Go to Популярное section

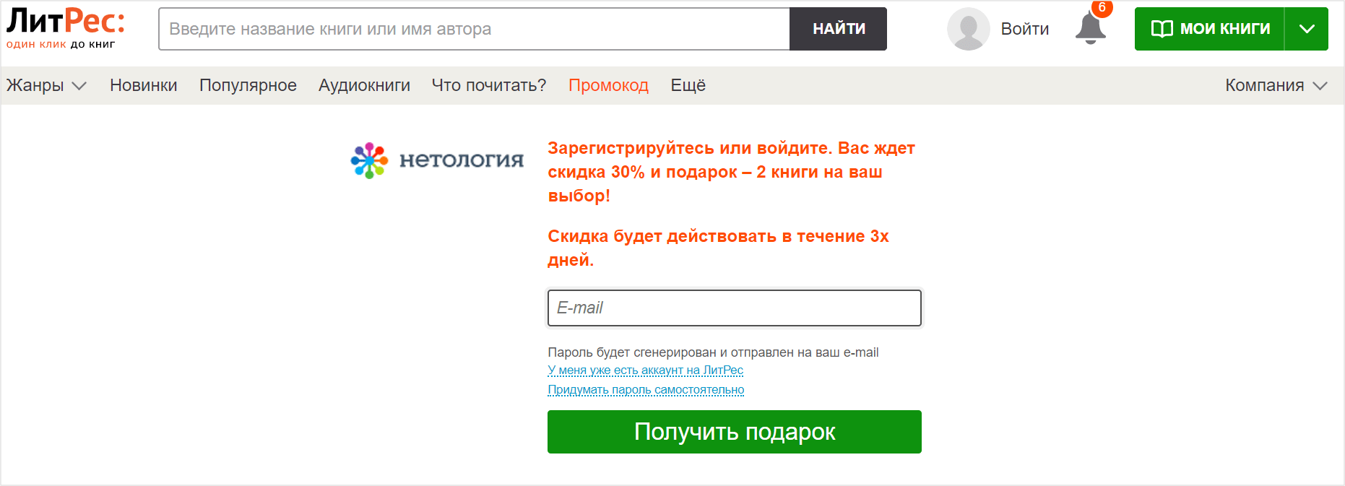tap(248, 85)
